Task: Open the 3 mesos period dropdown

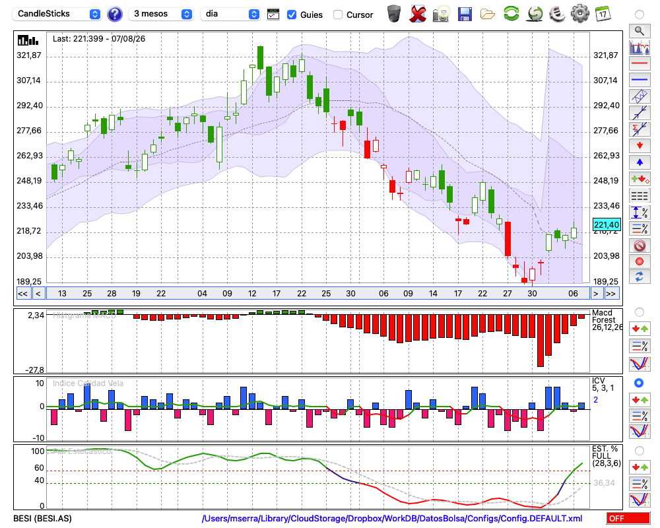Action: (x=161, y=14)
